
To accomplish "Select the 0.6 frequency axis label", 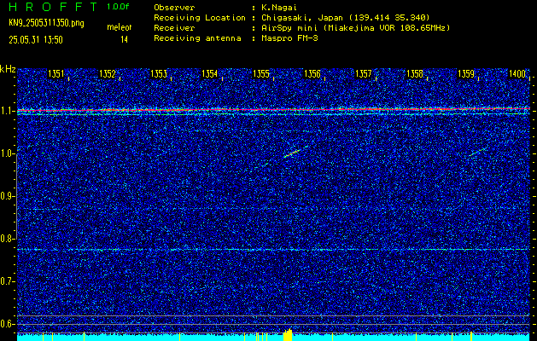I will click(7, 324).
